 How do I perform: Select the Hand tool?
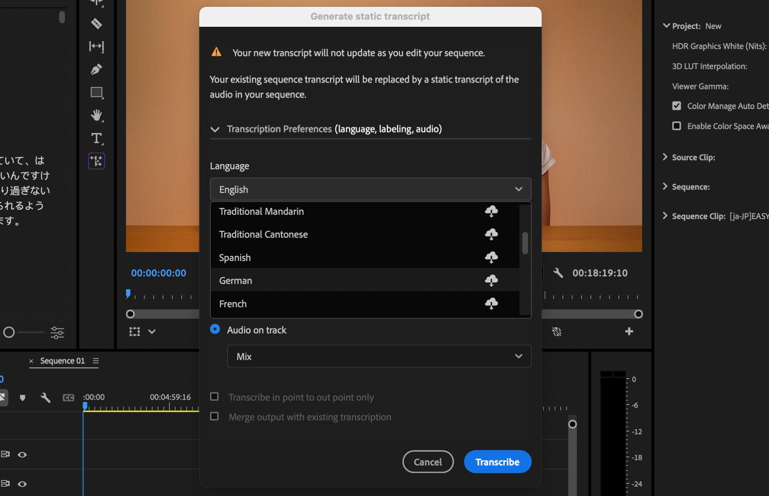(96, 115)
